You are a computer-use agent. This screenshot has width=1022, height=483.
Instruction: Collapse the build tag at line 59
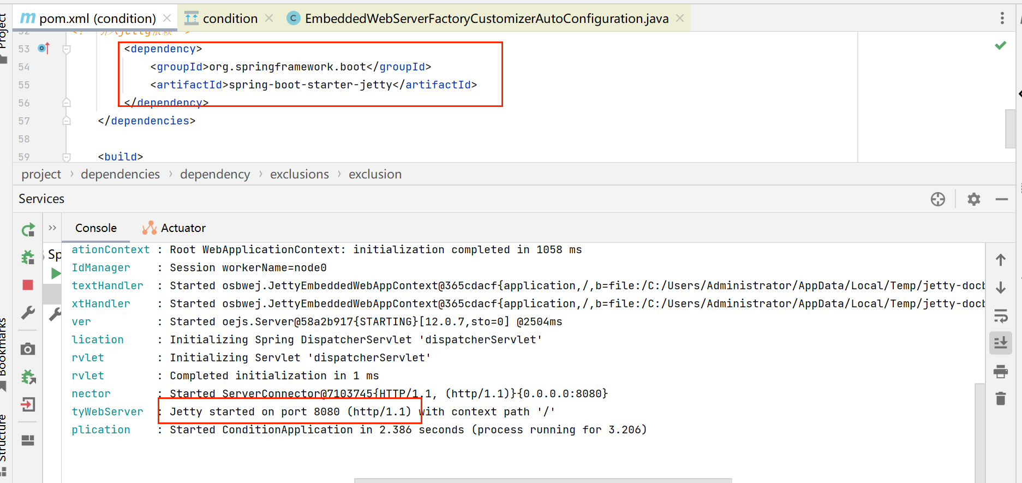67,157
